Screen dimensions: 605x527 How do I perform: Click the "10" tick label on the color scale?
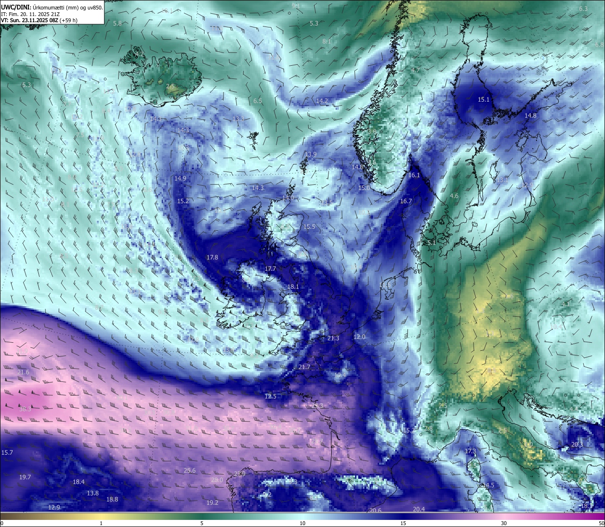pos(302,523)
